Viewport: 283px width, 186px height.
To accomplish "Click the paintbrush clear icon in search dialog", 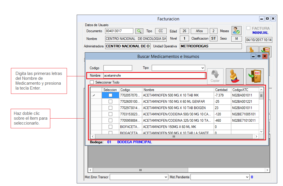I will [x=234, y=76].
